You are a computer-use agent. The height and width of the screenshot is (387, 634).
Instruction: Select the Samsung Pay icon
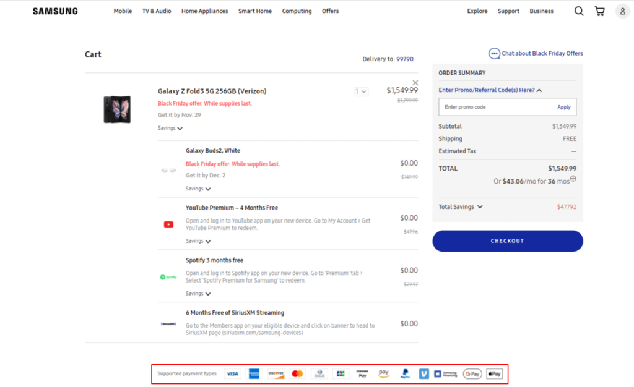(x=362, y=373)
